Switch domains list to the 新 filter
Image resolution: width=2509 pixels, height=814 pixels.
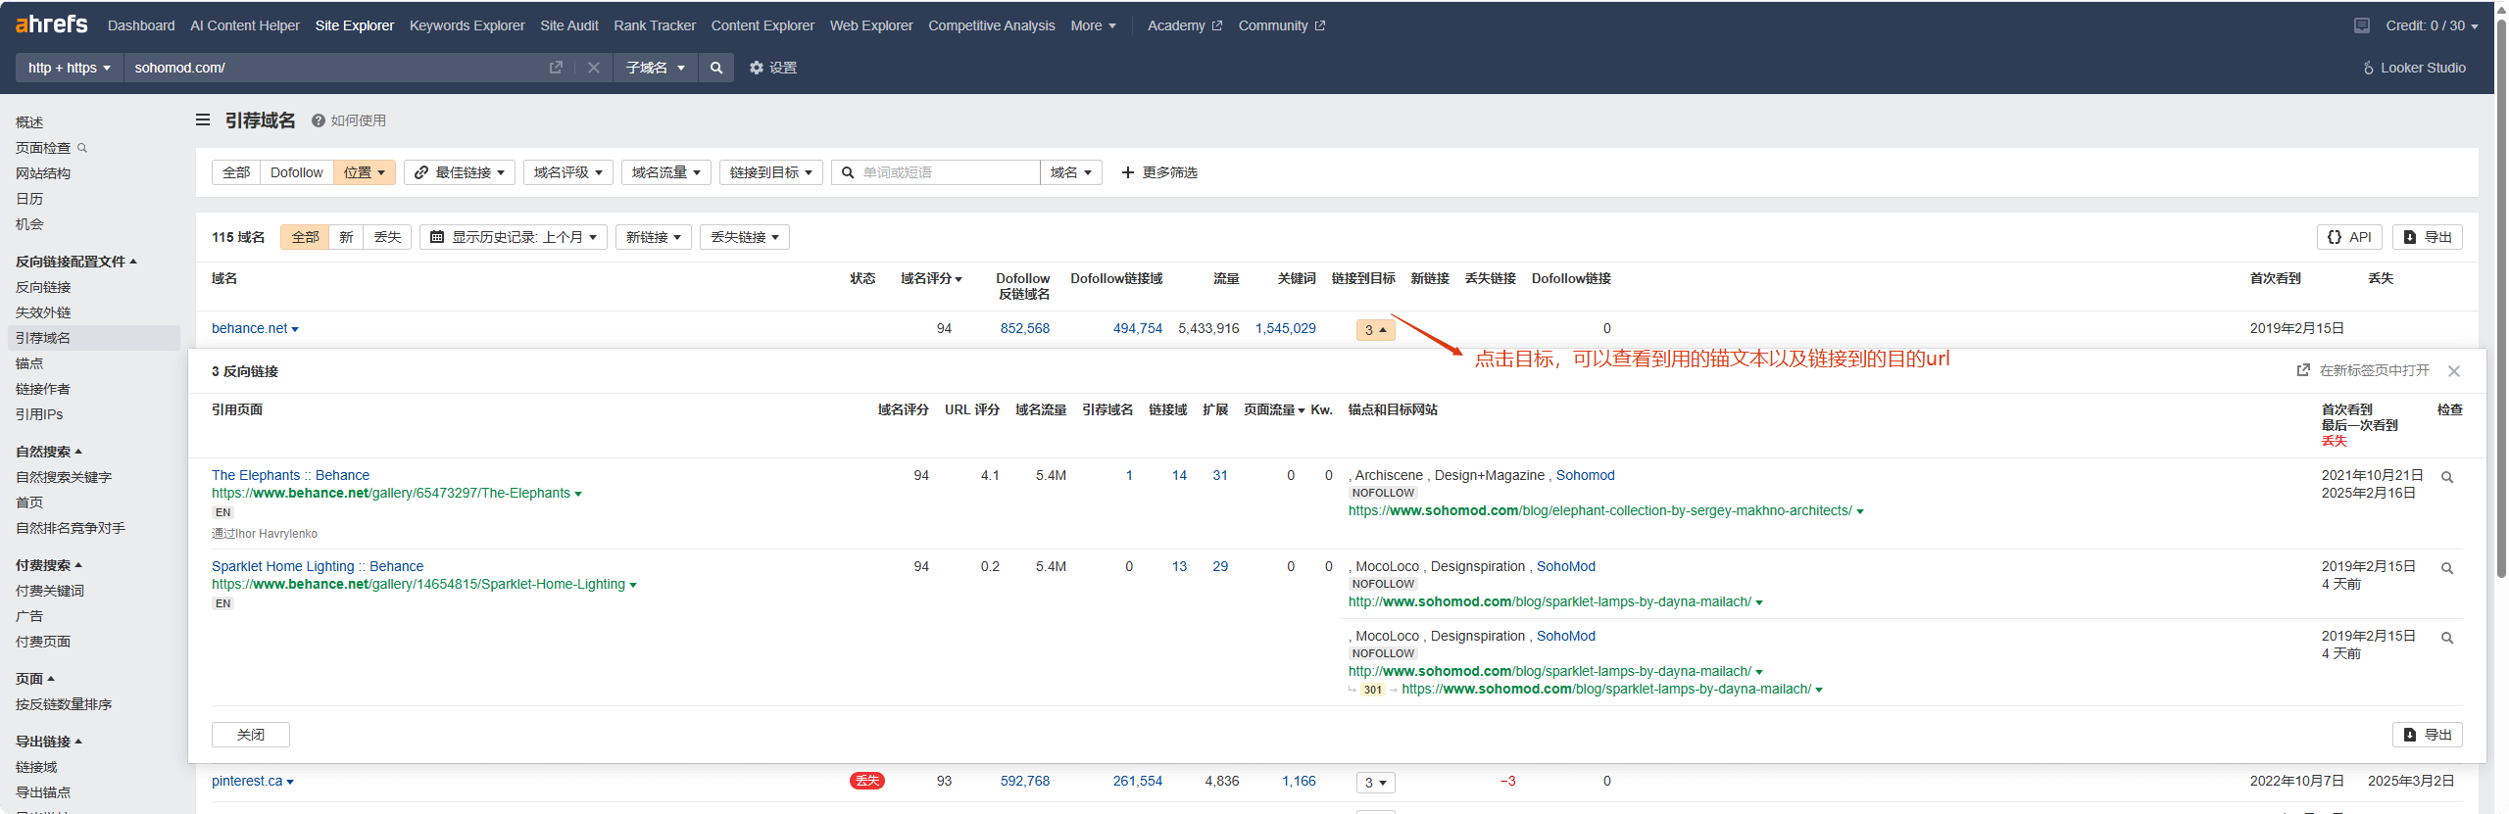[x=346, y=237]
